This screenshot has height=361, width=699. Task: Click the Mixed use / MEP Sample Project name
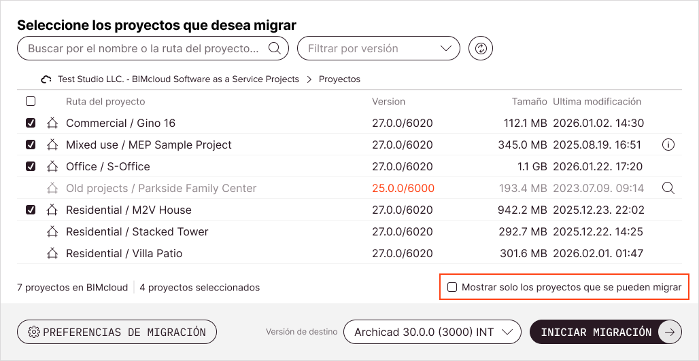[x=149, y=145]
